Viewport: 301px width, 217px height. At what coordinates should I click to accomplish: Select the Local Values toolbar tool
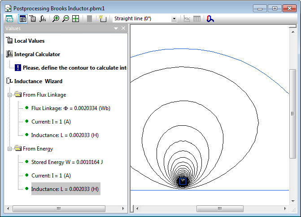click(x=33, y=18)
